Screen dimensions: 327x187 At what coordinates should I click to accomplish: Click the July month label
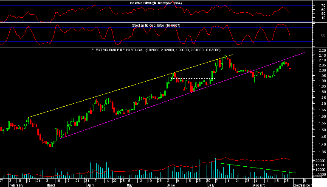tap(211, 185)
